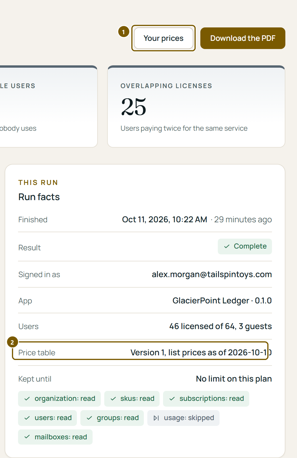
Task: Click the 'Price table' row label
Action: (37, 353)
